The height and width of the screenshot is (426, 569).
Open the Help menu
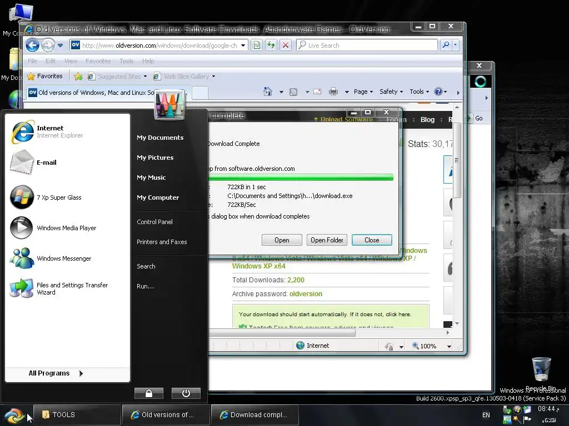coord(148,61)
